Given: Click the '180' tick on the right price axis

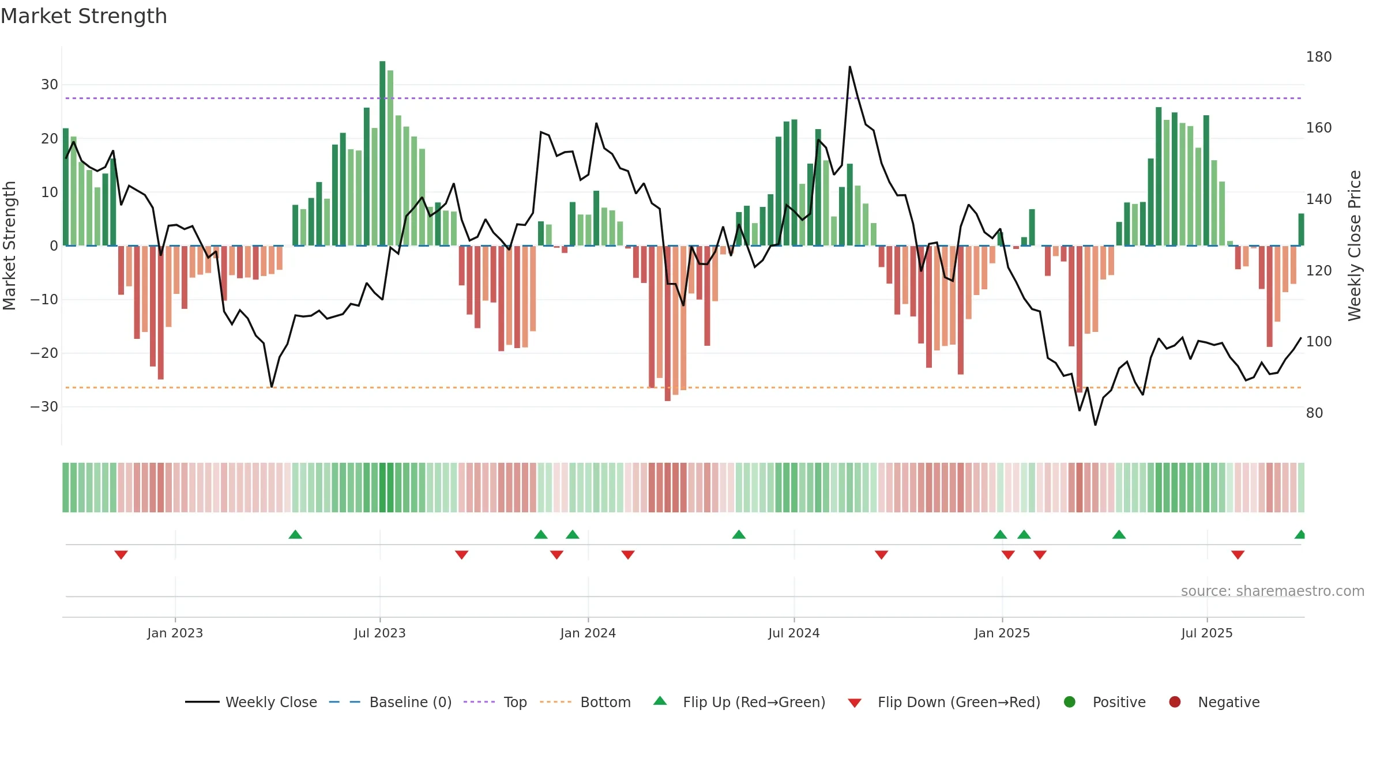Looking at the screenshot, I should 1319,56.
